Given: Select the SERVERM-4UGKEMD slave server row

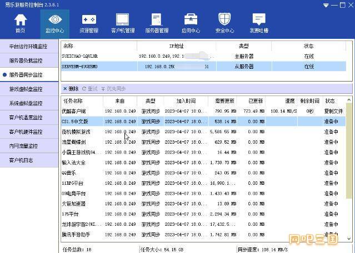Looking at the screenshot, I should click(x=203, y=67).
